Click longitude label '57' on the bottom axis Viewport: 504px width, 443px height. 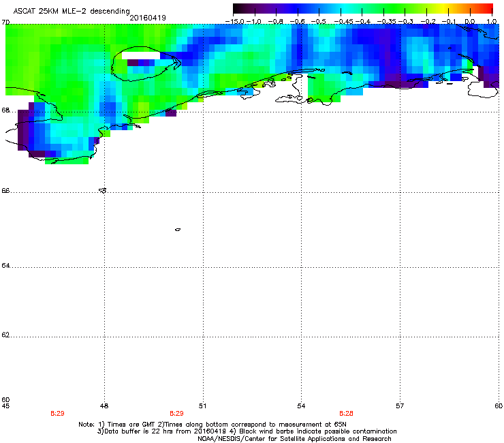tap(400, 406)
